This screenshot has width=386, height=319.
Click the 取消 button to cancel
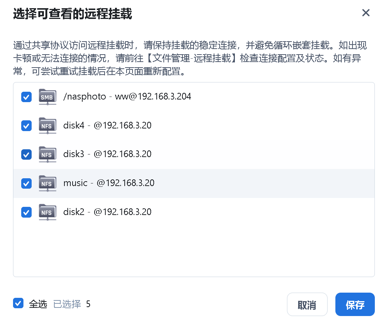point(307,304)
